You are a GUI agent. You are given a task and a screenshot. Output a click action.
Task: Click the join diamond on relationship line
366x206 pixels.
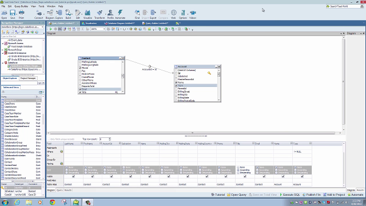(x=150, y=66)
